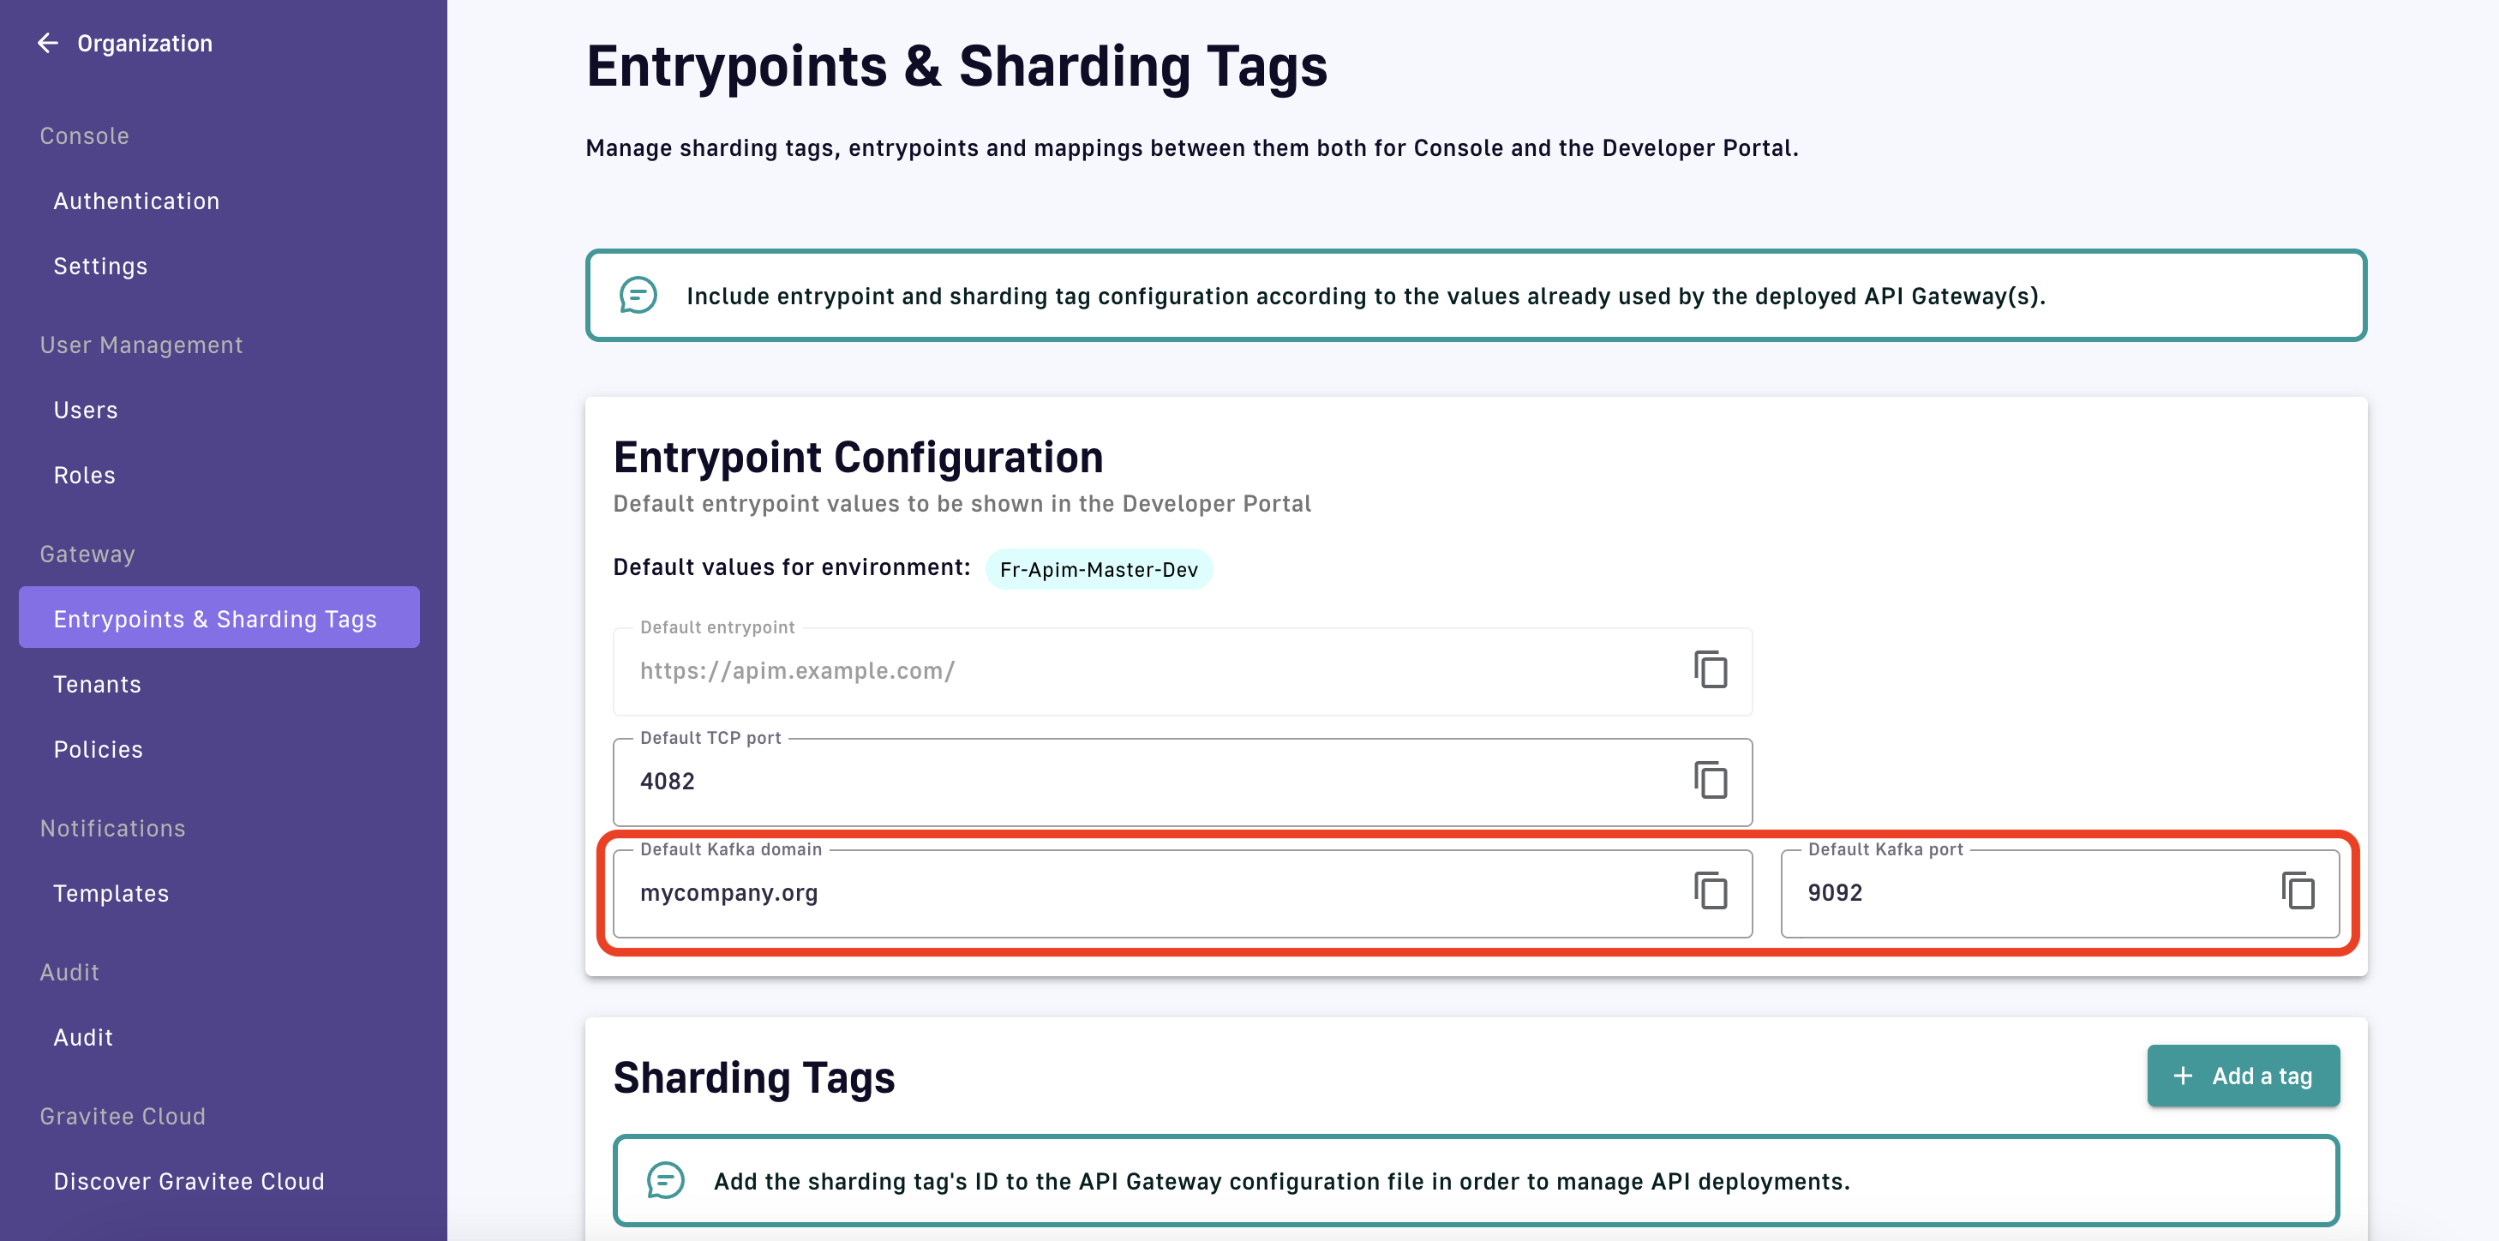
Task: Click the Add a tag button
Action: (2243, 1076)
